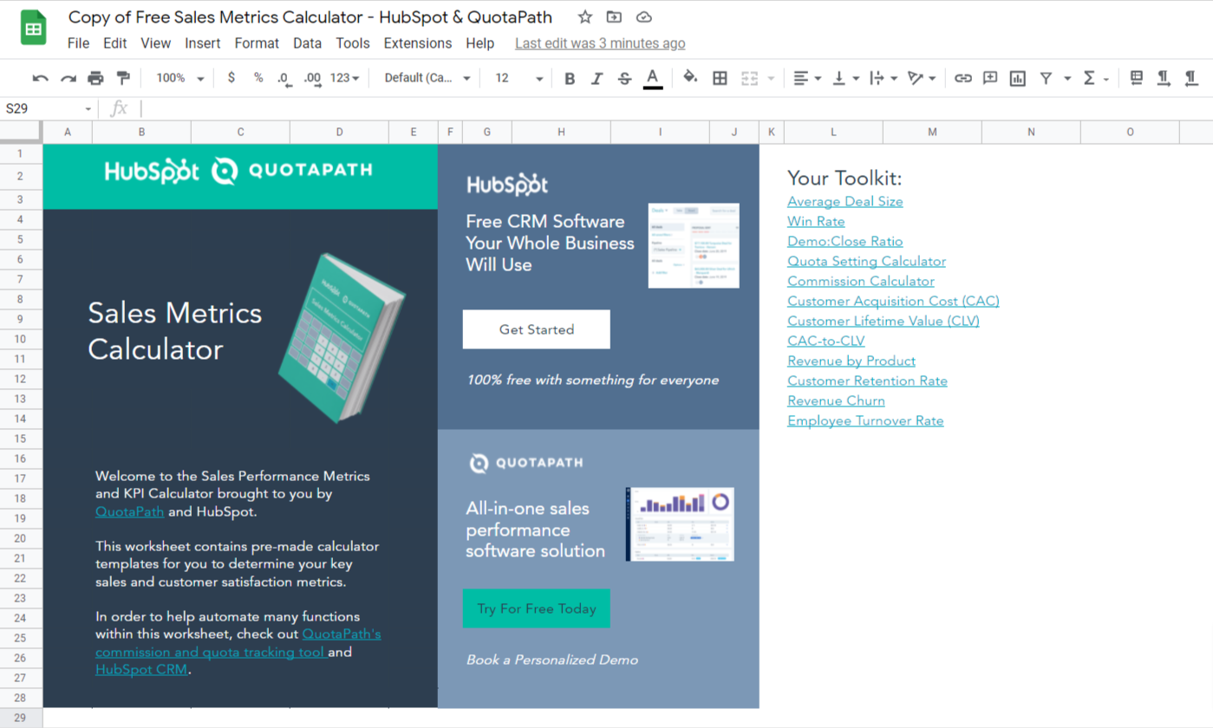This screenshot has height=728, width=1213.
Task: Increase decimal places icon
Action: (x=312, y=78)
